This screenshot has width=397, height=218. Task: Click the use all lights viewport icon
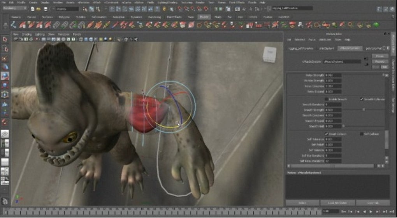point(101,40)
